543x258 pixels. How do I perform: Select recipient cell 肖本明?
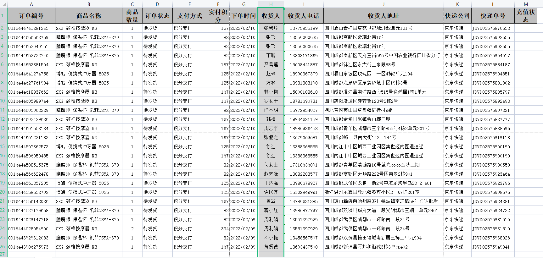[x=271, y=110]
